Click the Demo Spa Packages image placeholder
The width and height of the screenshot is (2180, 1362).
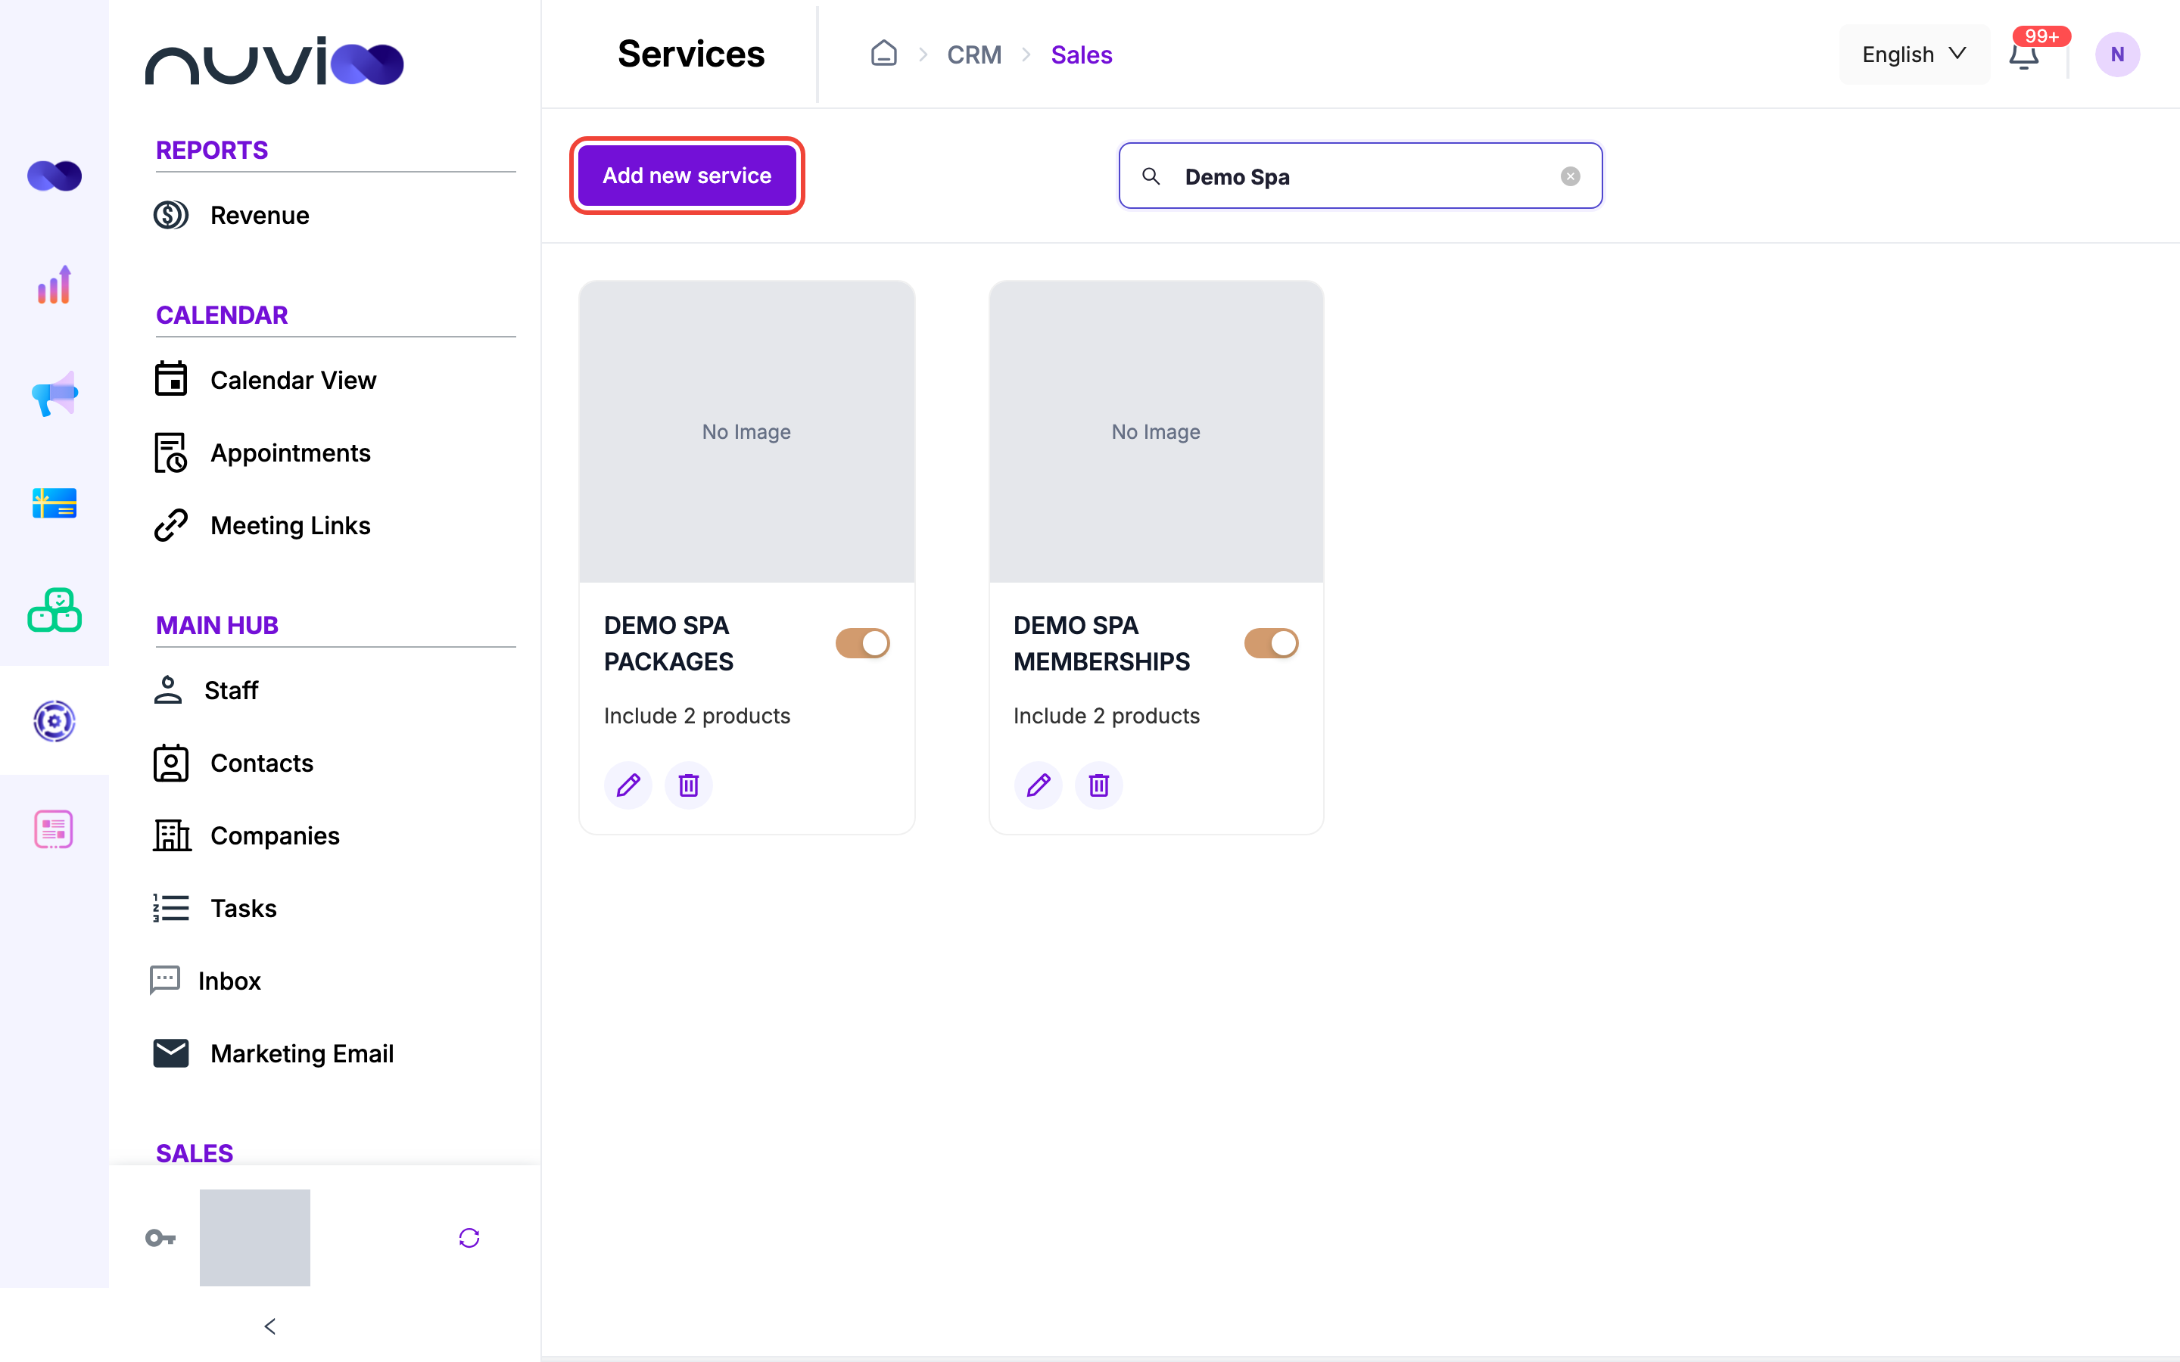coord(746,431)
